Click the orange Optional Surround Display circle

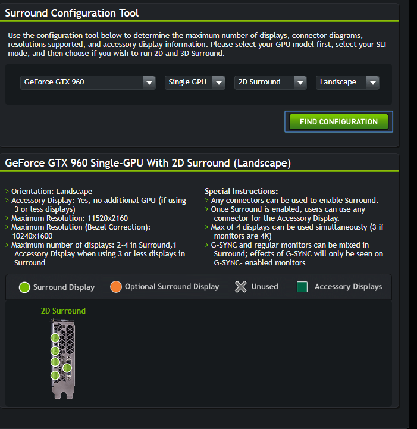point(115,287)
